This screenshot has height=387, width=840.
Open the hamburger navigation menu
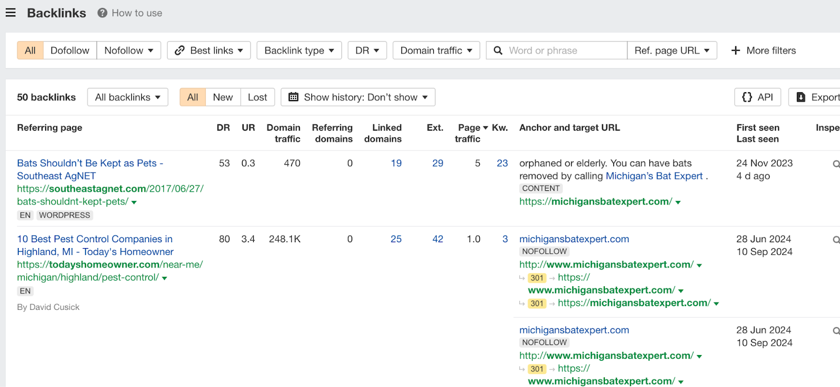10,13
